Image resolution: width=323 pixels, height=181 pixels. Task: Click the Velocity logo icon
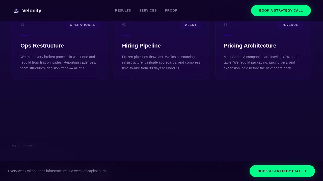click(16, 11)
